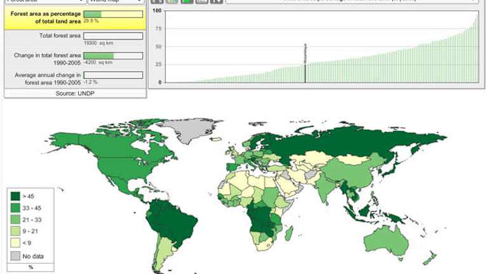
Task: Click the 21 - 33 legend color box
Action: (15, 219)
